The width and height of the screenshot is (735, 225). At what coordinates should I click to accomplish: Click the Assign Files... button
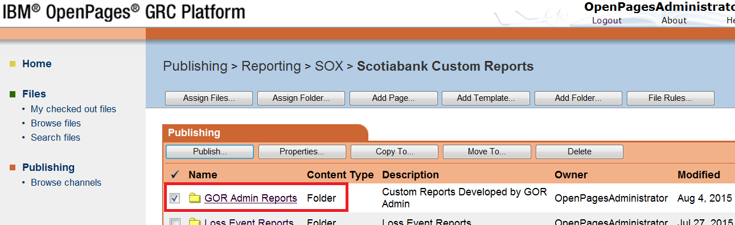coord(209,98)
